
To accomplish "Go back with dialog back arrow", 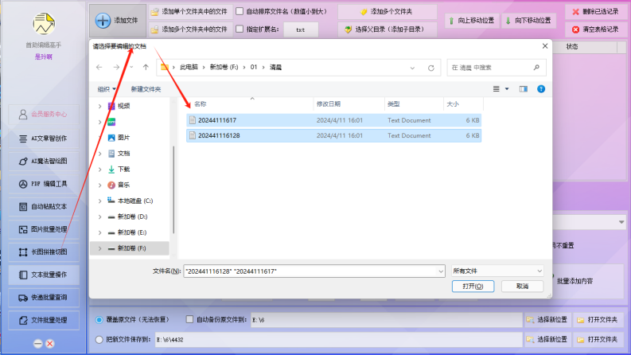I will pos(99,67).
